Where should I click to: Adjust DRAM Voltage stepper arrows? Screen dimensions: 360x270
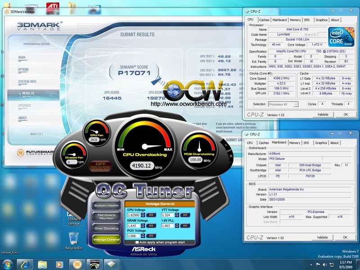pyautogui.click(x=143, y=226)
